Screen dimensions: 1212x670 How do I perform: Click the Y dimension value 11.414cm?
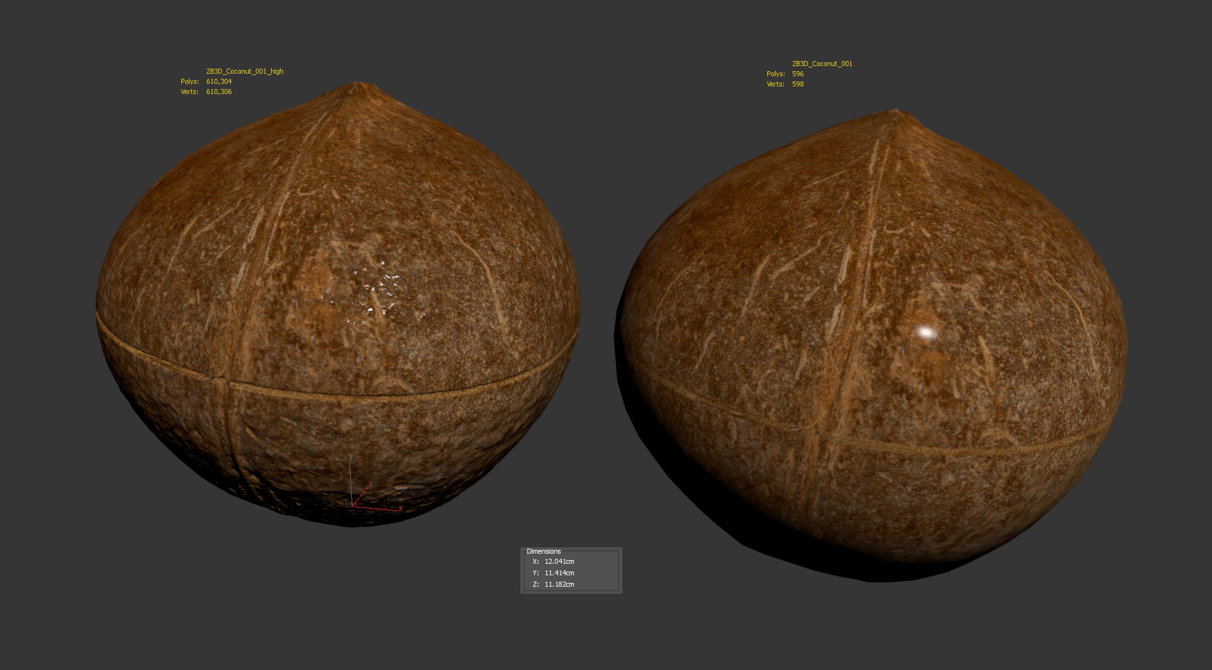point(559,573)
